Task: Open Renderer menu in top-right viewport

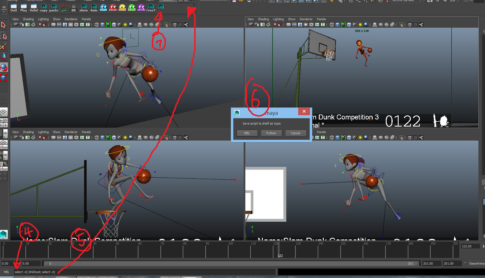Action: point(306,19)
